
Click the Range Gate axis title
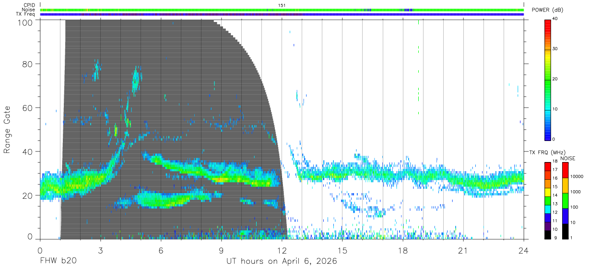[7, 129]
